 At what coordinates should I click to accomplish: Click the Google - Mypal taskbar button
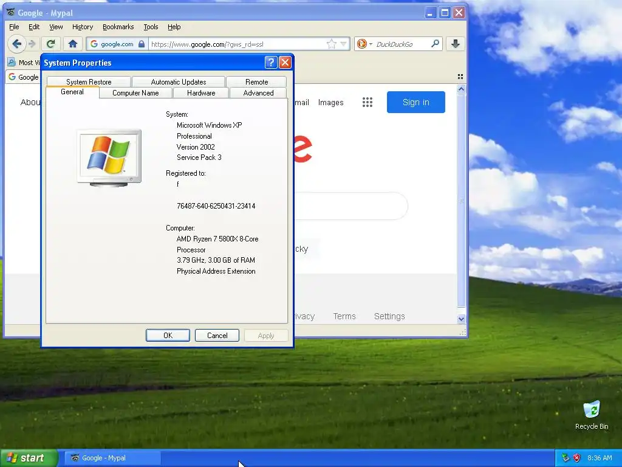[x=112, y=458]
